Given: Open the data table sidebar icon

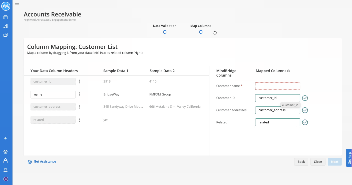Looking at the screenshot, I should point(6,17).
